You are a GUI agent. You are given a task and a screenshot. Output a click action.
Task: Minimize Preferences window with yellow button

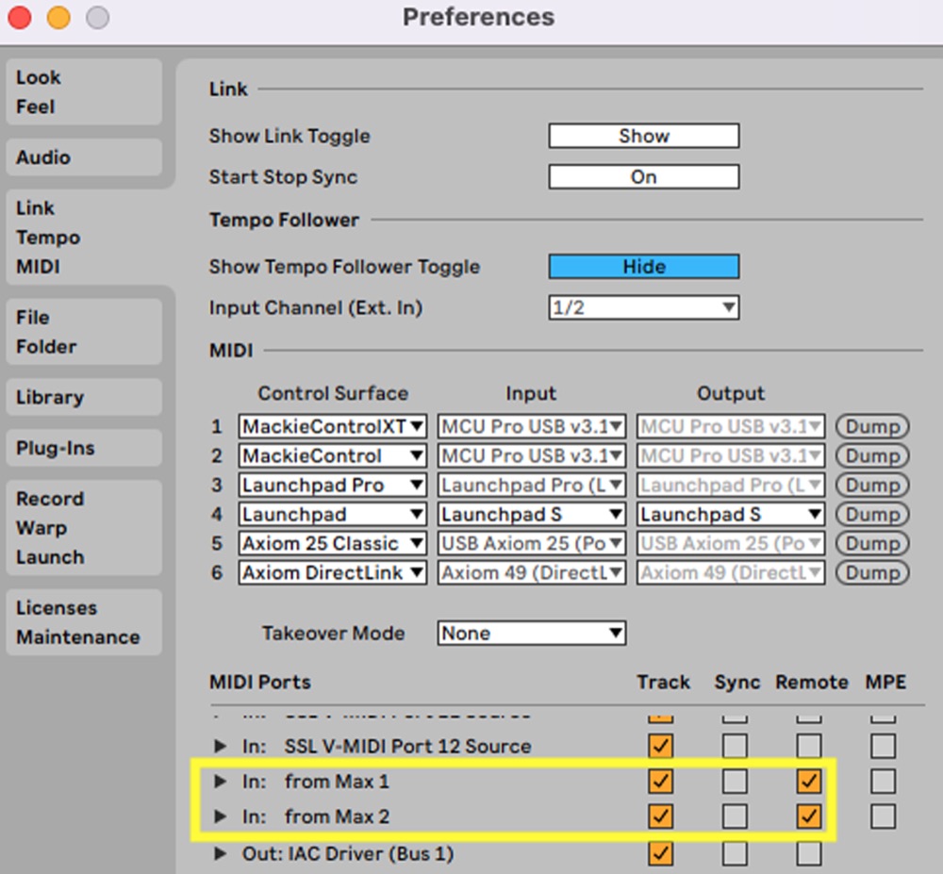(x=58, y=17)
